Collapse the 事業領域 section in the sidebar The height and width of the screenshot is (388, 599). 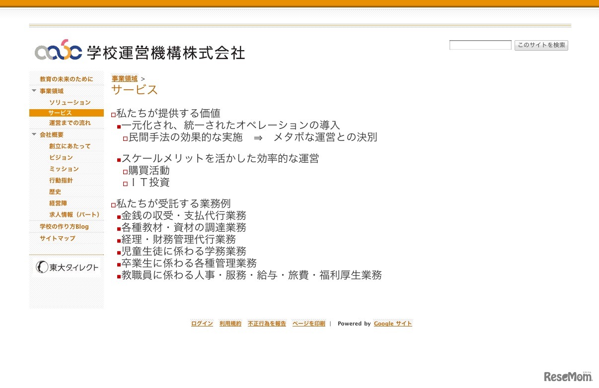tap(34, 91)
